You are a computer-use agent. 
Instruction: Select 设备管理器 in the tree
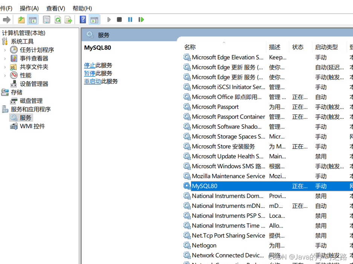34,84
